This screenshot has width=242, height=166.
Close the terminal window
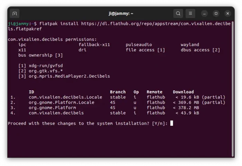pyautogui.click(x=227, y=14)
